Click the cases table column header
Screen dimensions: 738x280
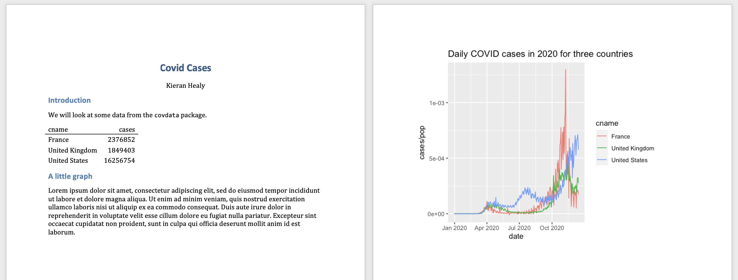[x=127, y=130]
